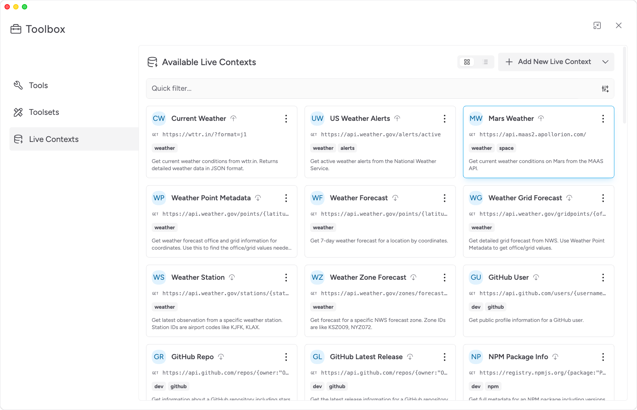Switch to grid view layout

point(467,62)
